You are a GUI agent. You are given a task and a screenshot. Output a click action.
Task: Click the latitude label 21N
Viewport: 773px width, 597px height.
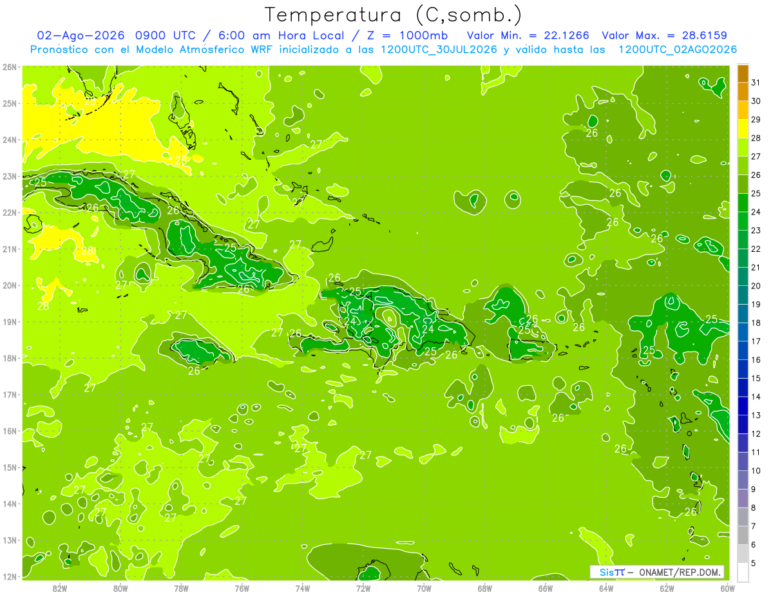(x=10, y=249)
